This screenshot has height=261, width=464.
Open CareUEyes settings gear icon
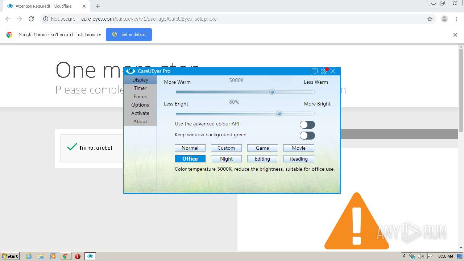point(324,71)
